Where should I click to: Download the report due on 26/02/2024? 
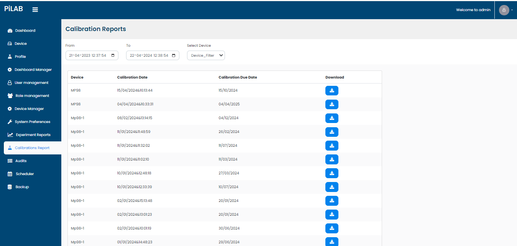[x=332, y=132]
